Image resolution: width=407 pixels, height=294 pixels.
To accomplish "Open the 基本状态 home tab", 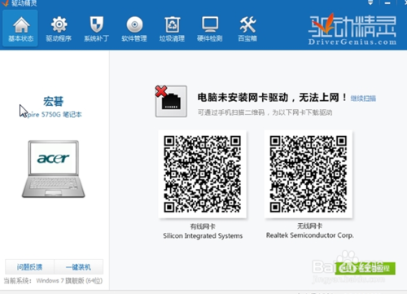I will click(x=20, y=29).
